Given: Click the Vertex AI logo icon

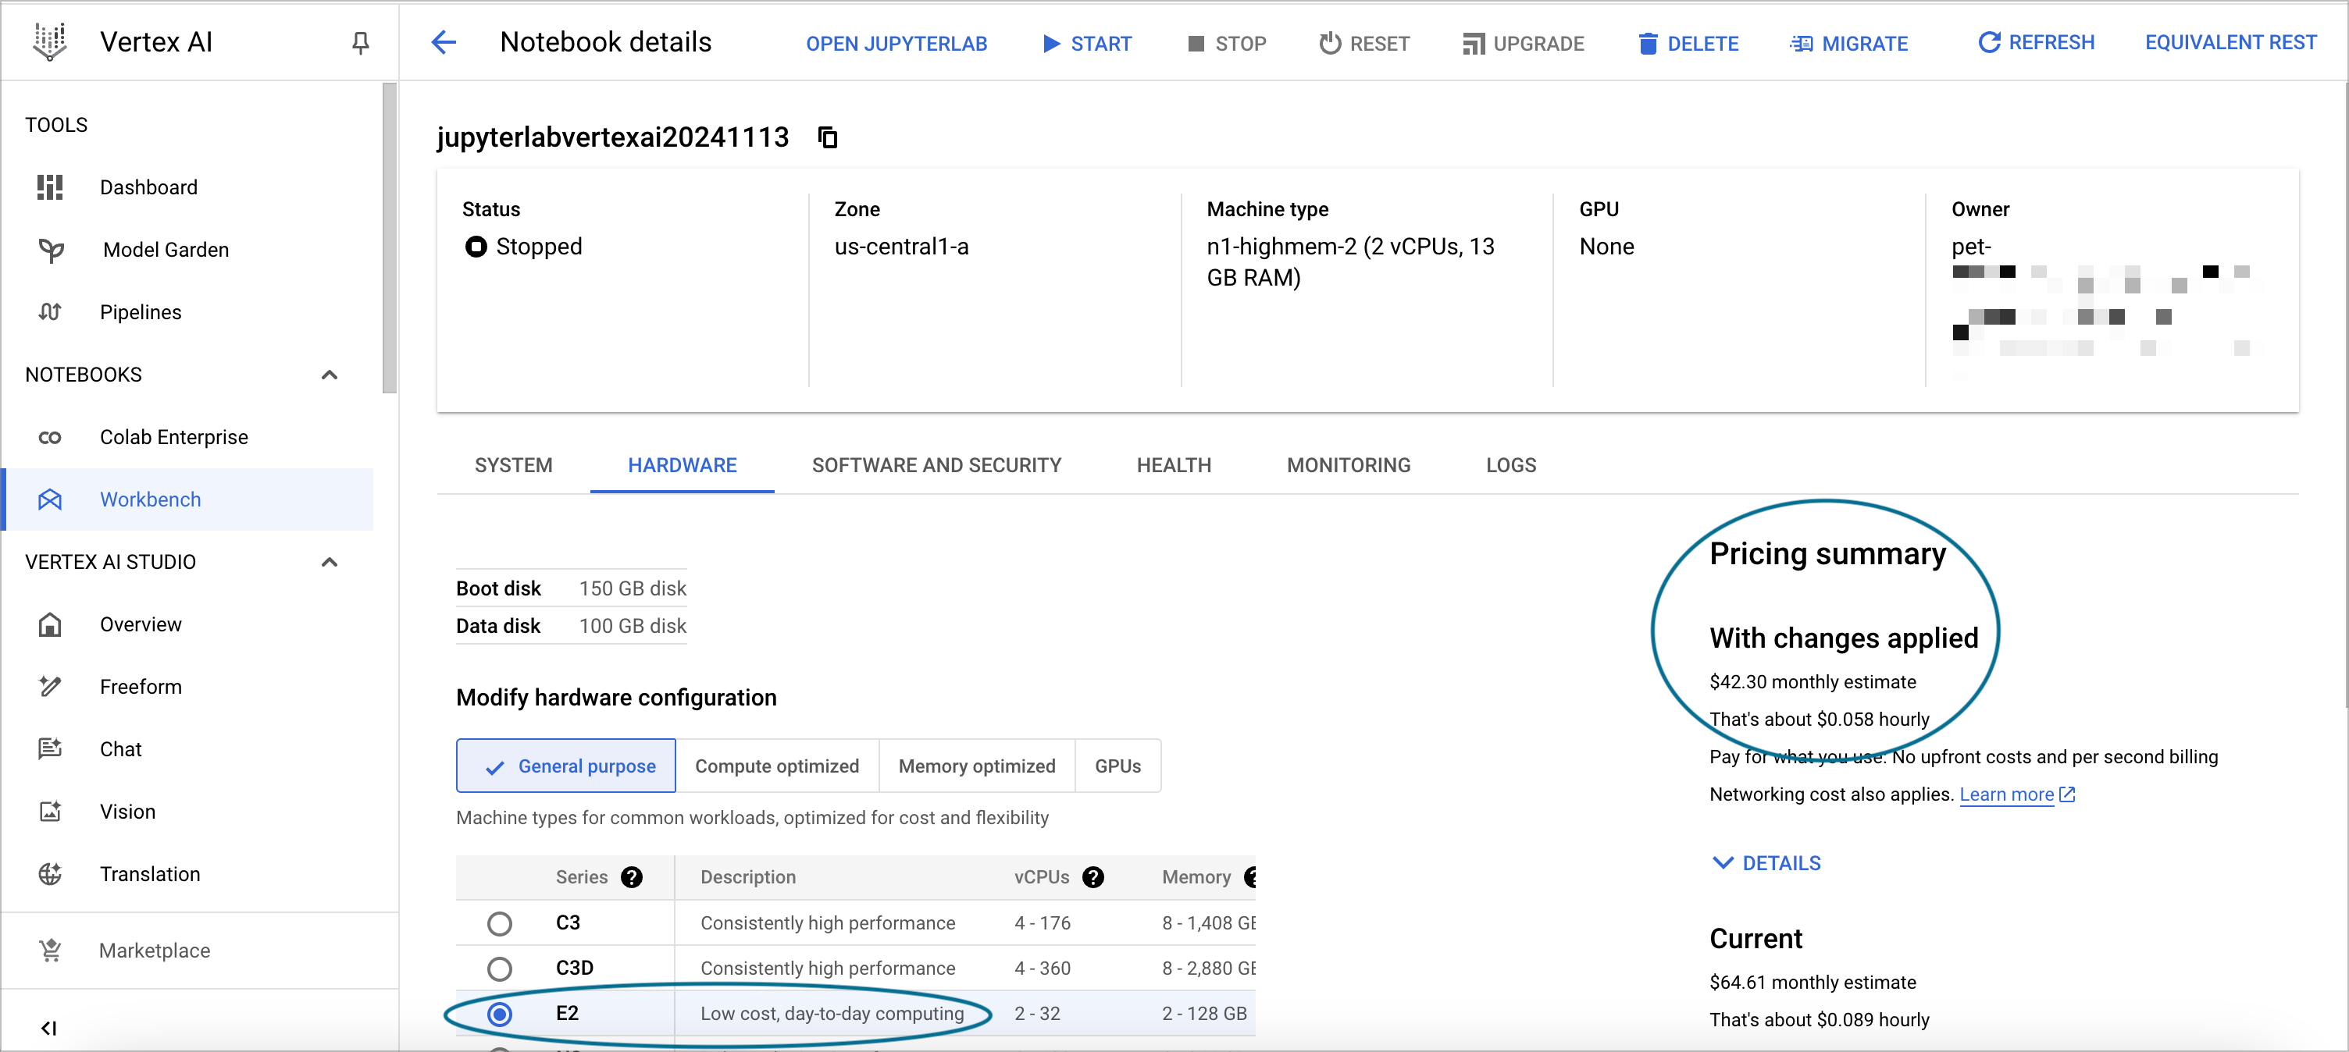Looking at the screenshot, I should pyautogui.click(x=50, y=42).
